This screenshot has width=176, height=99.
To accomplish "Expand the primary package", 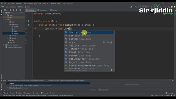I will tap(8, 36).
